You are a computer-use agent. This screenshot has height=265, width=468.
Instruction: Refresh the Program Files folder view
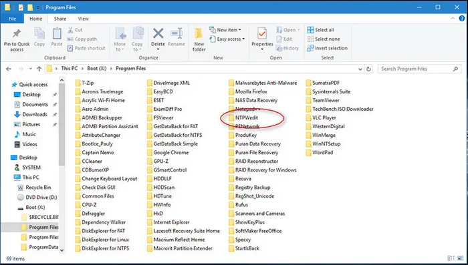368,69
